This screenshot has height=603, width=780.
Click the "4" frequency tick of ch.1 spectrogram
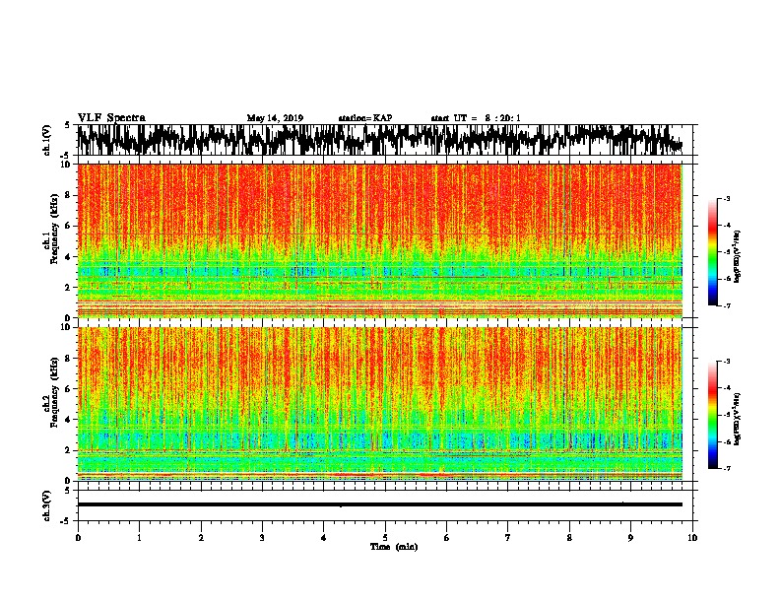pos(69,257)
